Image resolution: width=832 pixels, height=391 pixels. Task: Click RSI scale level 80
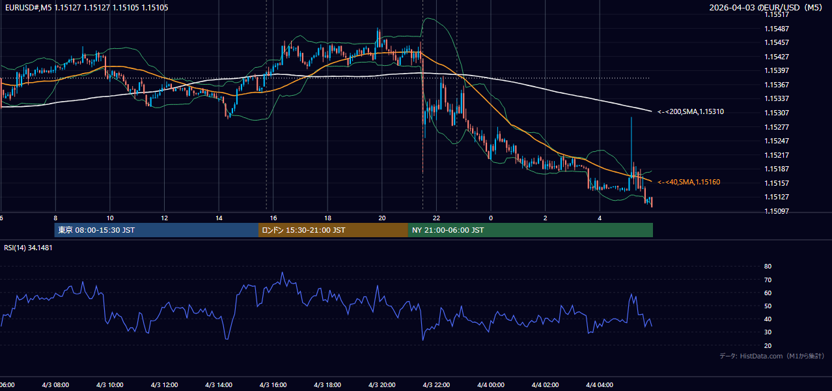click(768, 267)
